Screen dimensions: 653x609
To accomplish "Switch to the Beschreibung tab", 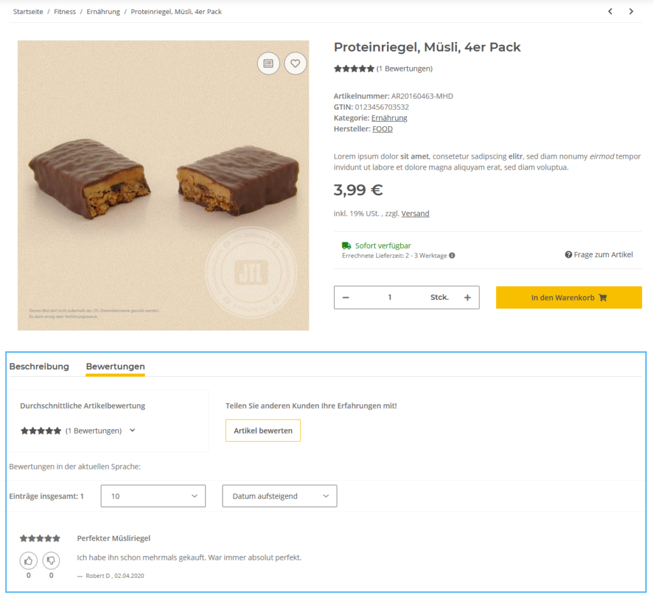I will (39, 367).
